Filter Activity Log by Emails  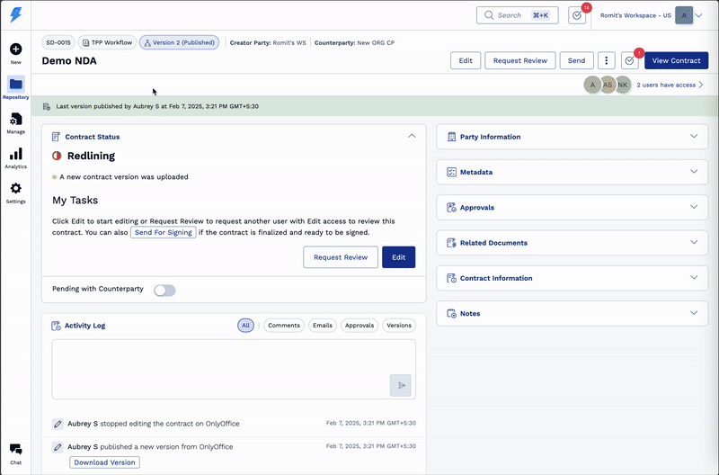[x=323, y=326]
